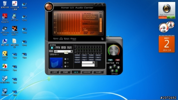Select the 9.jpg file icon

coord(24,56)
